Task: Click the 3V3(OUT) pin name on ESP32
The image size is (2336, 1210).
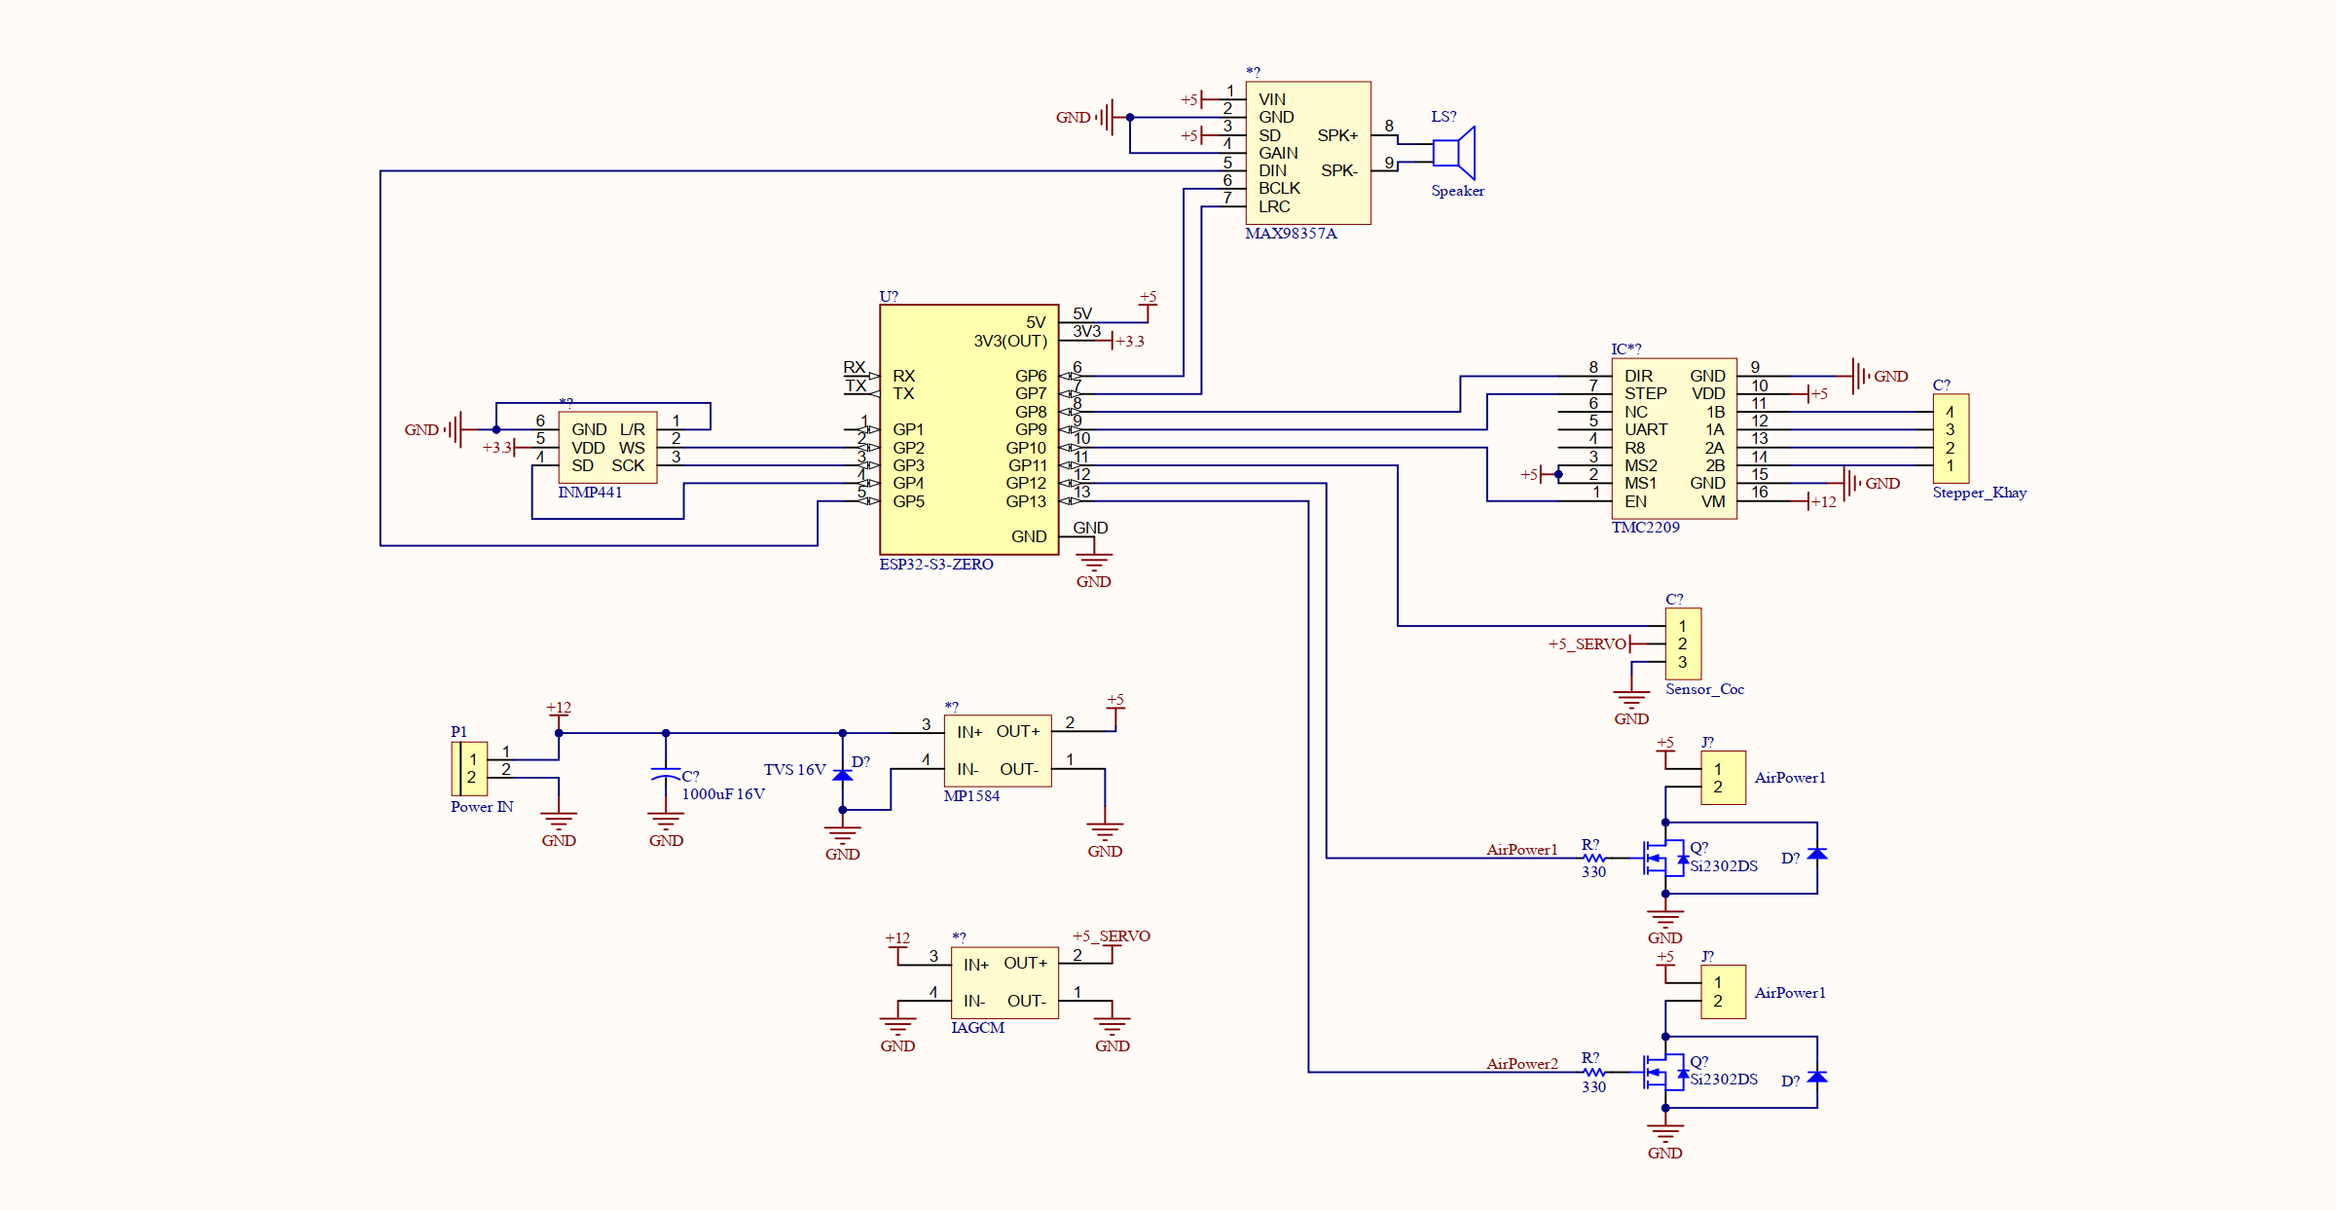Action: pyautogui.click(x=1010, y=341)
